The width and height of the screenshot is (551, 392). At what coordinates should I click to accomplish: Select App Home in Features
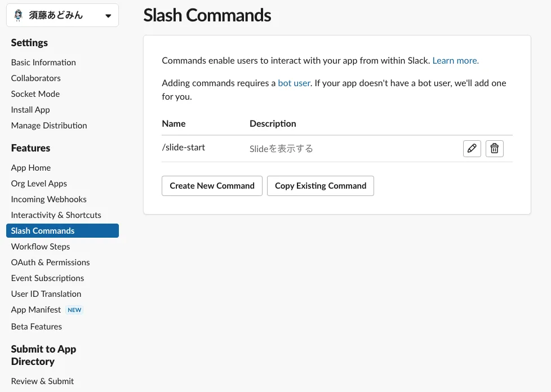point(31,168)
